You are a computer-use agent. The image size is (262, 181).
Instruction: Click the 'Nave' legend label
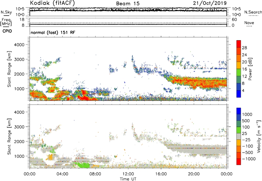[x=249, y=23]
